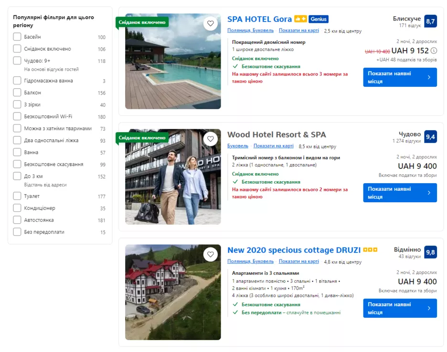The height and width of the screenshot is (352, 447).
Task: Click heart icon on Wood Hotel photo
Action: pos(210,139)
